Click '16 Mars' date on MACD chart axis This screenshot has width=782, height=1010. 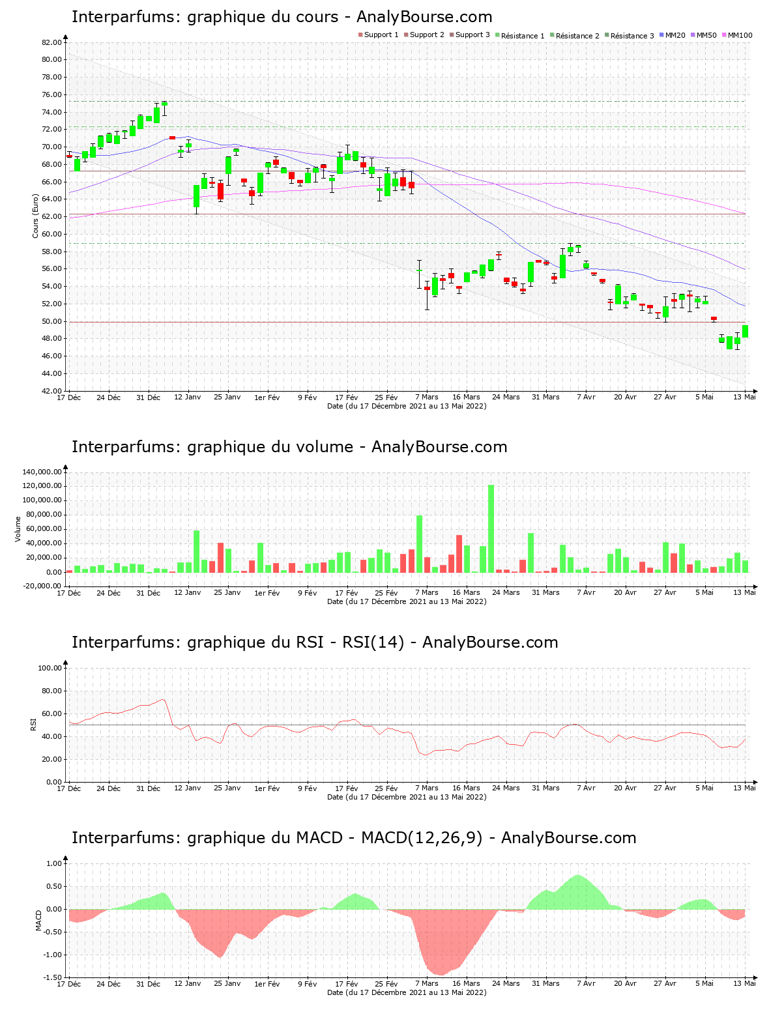467,984
